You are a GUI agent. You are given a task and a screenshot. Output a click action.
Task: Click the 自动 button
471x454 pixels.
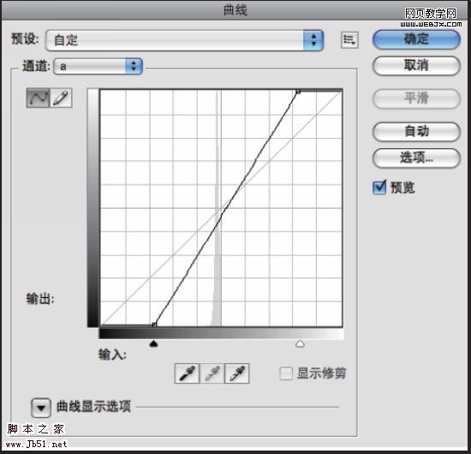point(416,132)
